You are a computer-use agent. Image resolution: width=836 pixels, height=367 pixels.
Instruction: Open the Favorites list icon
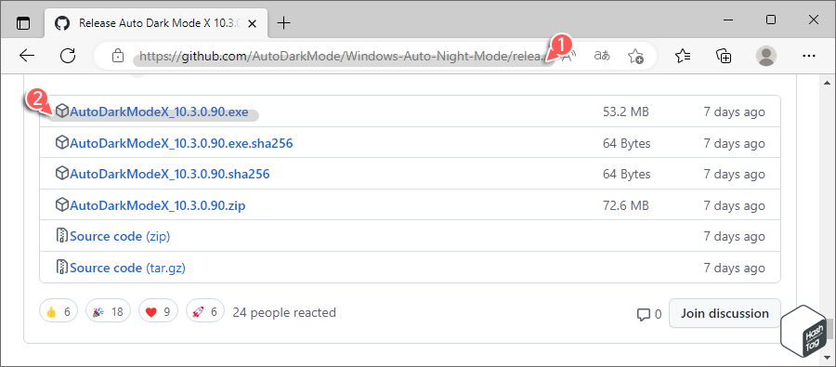[x=683, y=56]
